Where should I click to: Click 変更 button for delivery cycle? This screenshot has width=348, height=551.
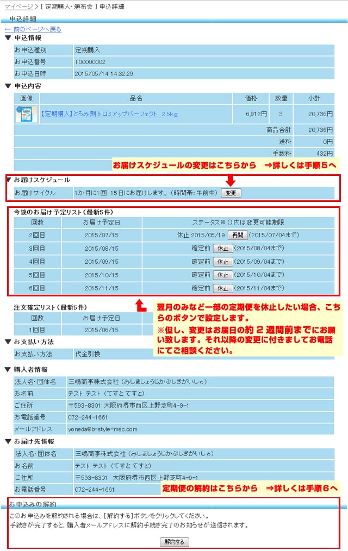click(231, 193)
